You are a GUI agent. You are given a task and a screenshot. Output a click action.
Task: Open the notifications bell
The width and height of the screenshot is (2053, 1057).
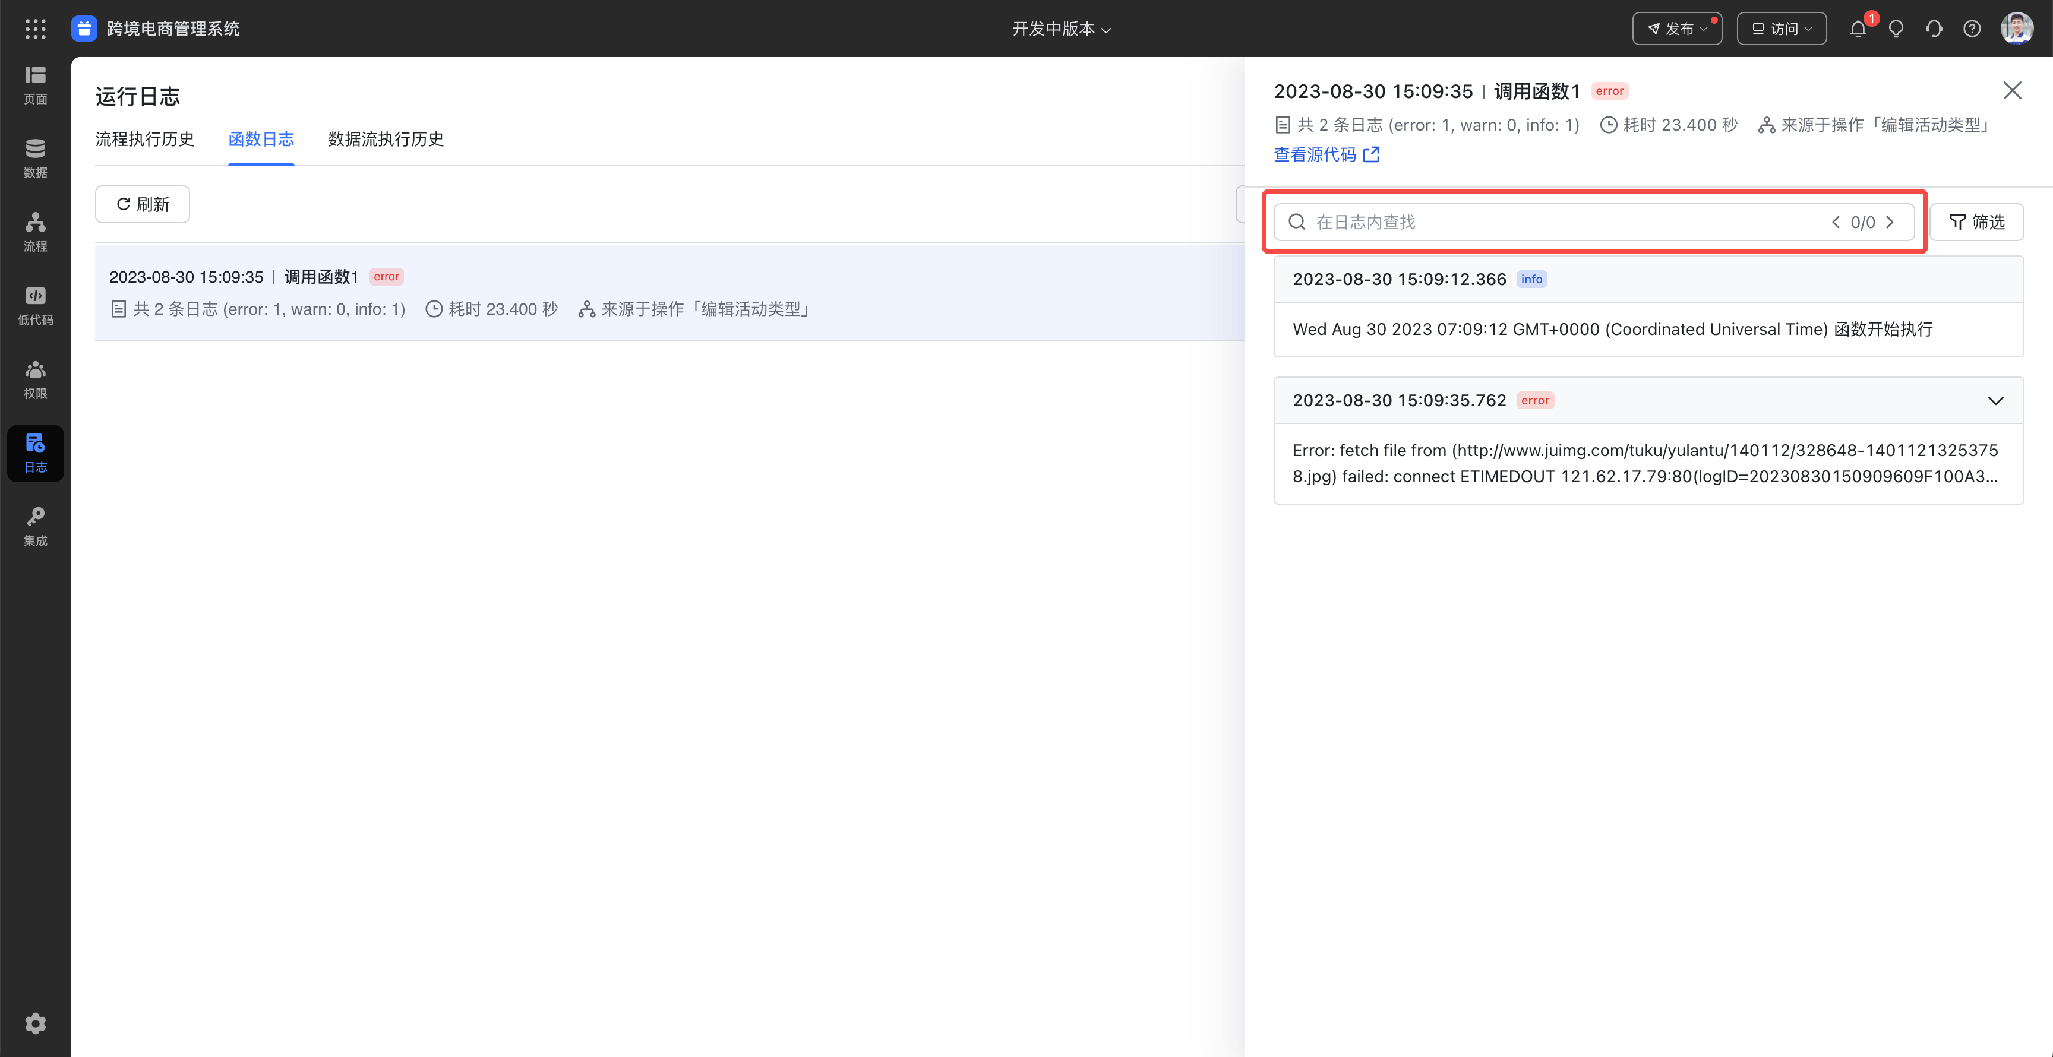[1858, 29]
